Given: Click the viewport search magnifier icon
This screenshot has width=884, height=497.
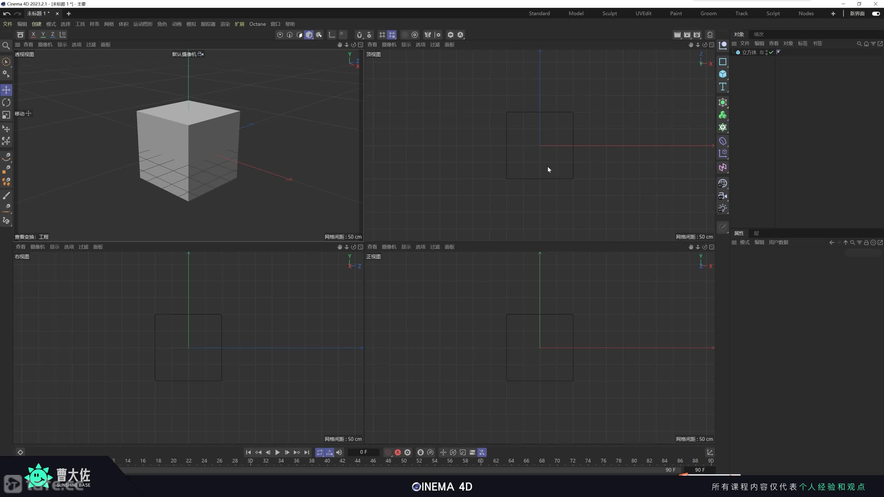Looking at the screenshot, I should pyautogui.click(x=6, y=46).
